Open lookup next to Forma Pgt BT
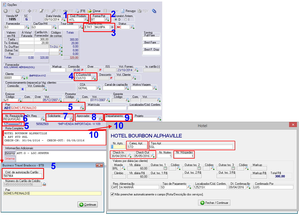The image size is (299, 216). [107, 19]
